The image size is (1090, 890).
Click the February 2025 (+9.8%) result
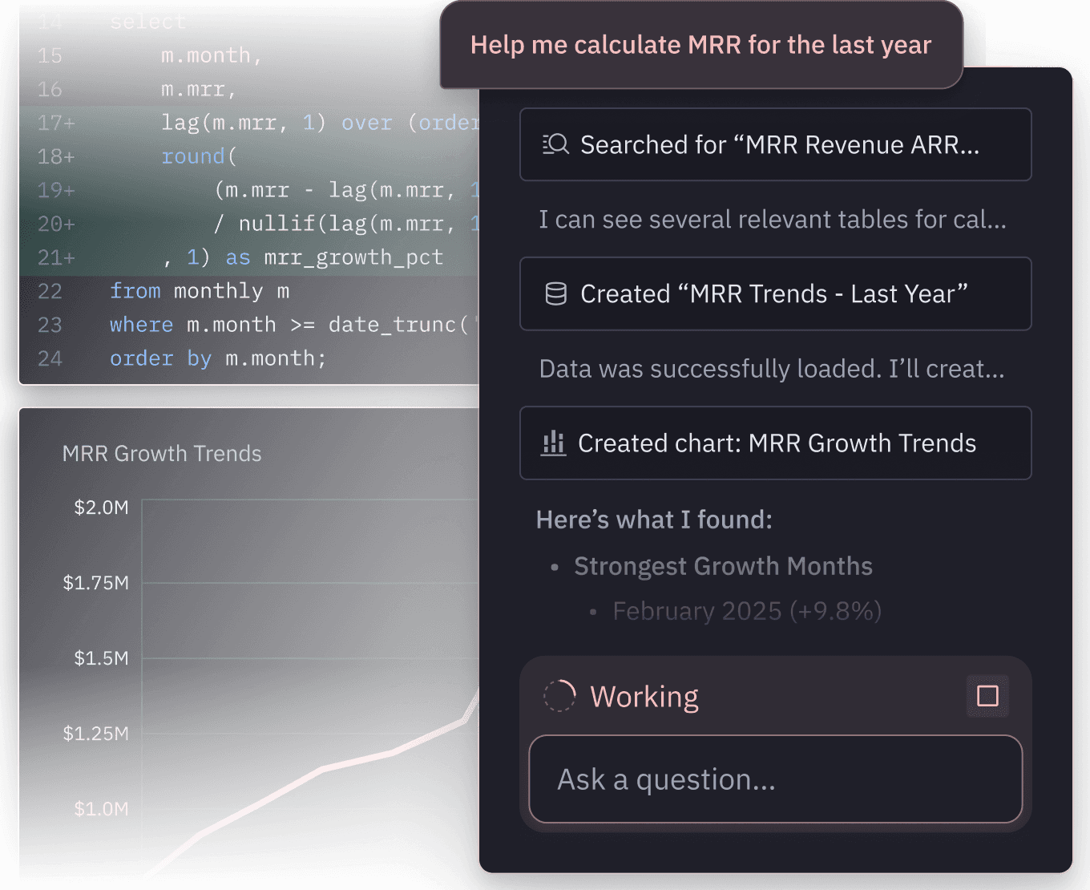[747, 611]
